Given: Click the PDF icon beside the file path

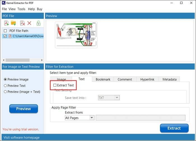Looking at the screenshot, I should tap(10, 36).
